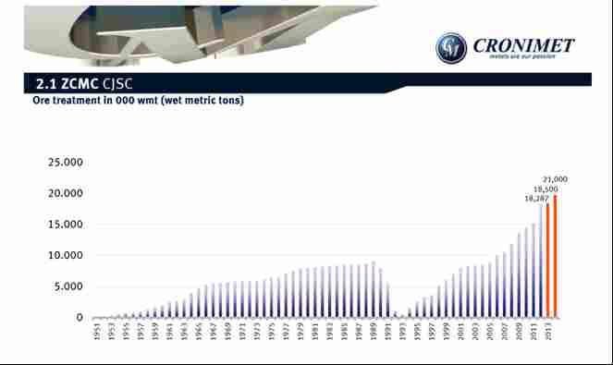
Task: Click the 20.000 y-axis label
Action: (x=66, y=193)
